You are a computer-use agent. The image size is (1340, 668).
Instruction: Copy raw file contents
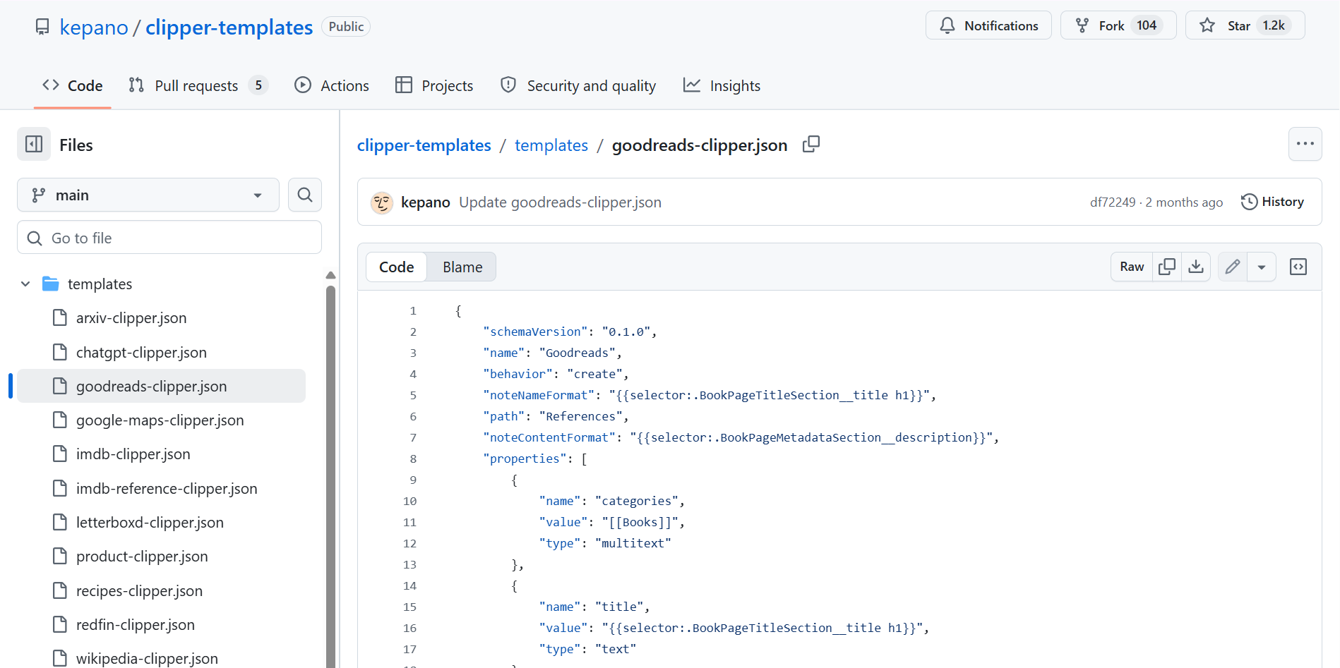coord(1167,267)
